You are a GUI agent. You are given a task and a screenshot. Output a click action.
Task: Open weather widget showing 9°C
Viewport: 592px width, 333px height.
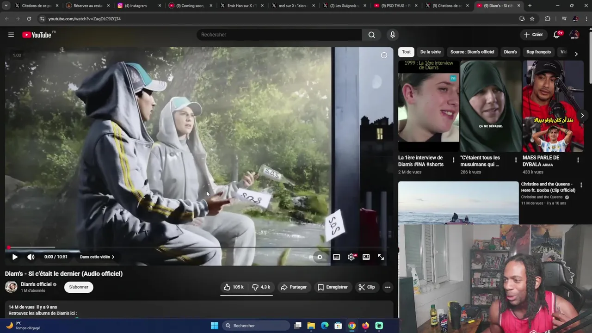(23, 326)
